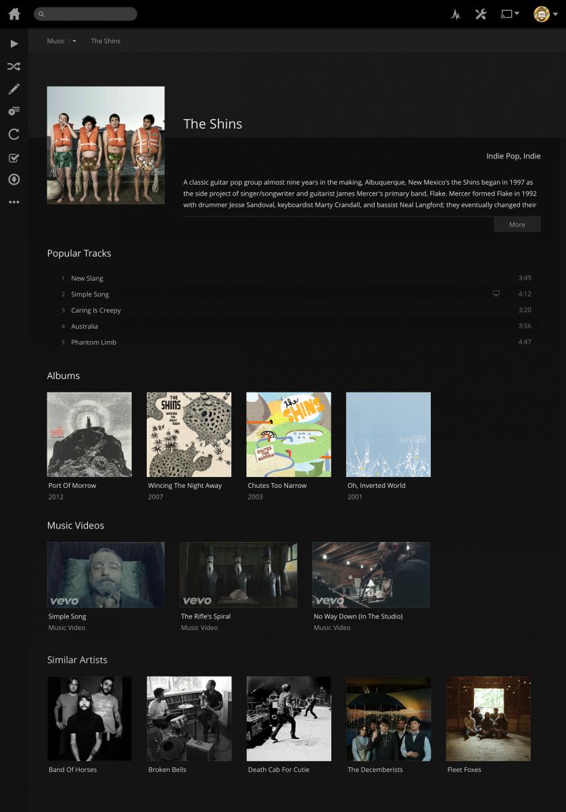
Task: Open The Shins artist poster photo
Action: pyautogui.click(x=105, y=145)
